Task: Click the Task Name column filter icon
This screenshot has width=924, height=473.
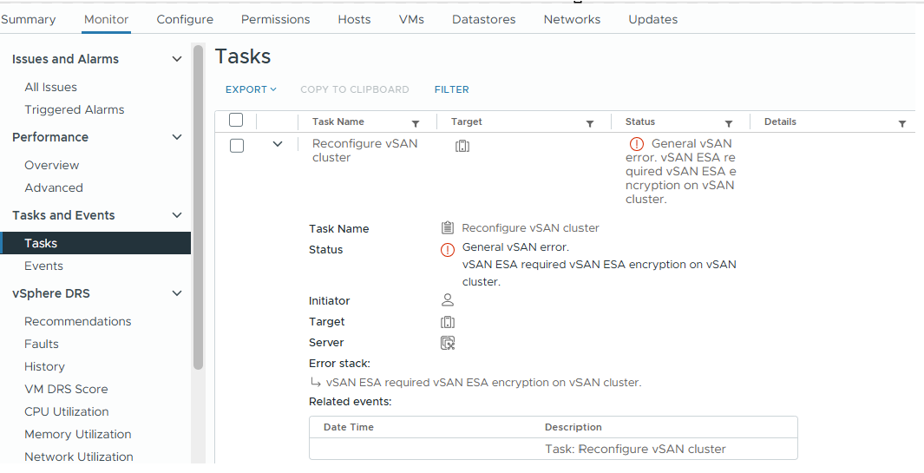Action: tap(416, 123)
